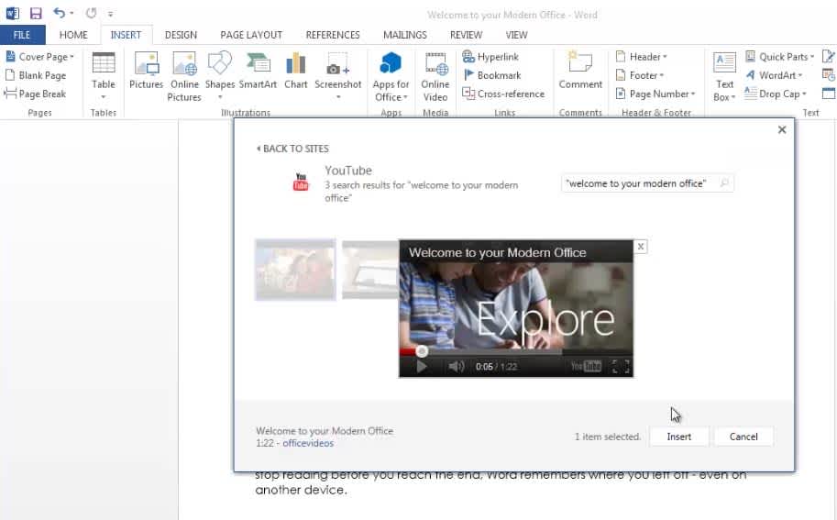Click the YouTube logo icon
The image size is (837, 520).
click(x=301, y=182)
